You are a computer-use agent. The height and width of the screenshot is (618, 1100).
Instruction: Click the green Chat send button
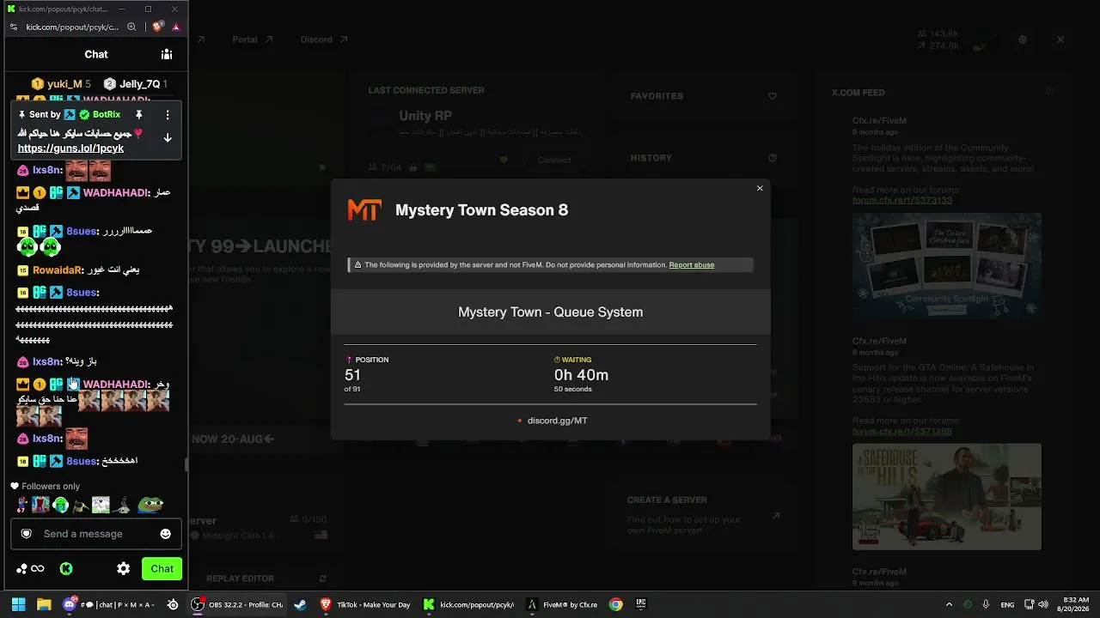click(162, 568)
